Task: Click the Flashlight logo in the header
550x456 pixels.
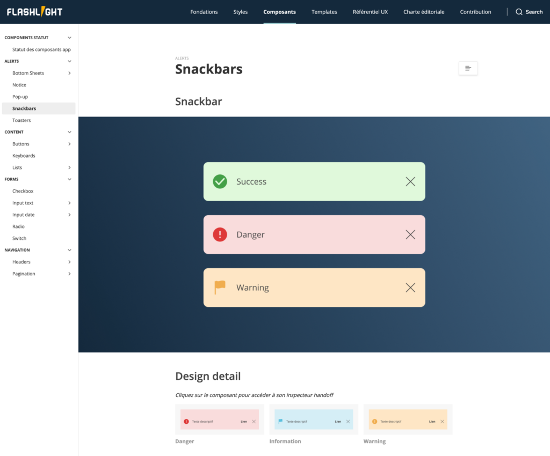Action: coord(35,11)
